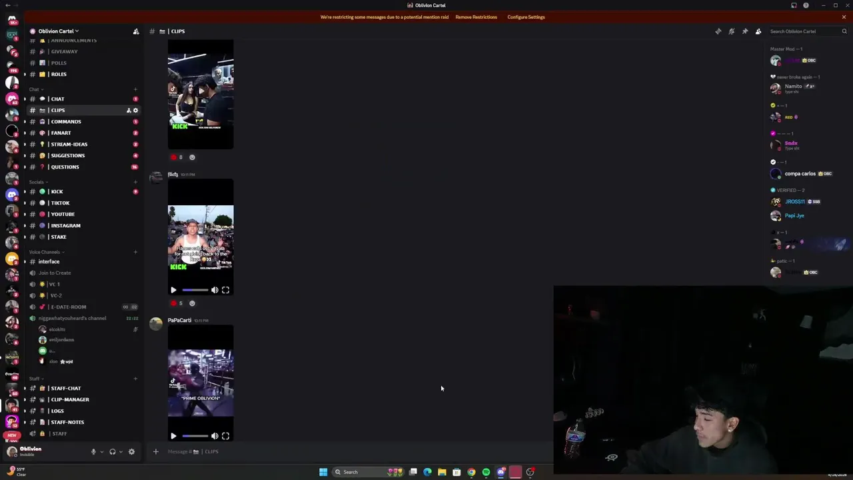
Task: Join voice channel VC 1
Action: point(83,284)
